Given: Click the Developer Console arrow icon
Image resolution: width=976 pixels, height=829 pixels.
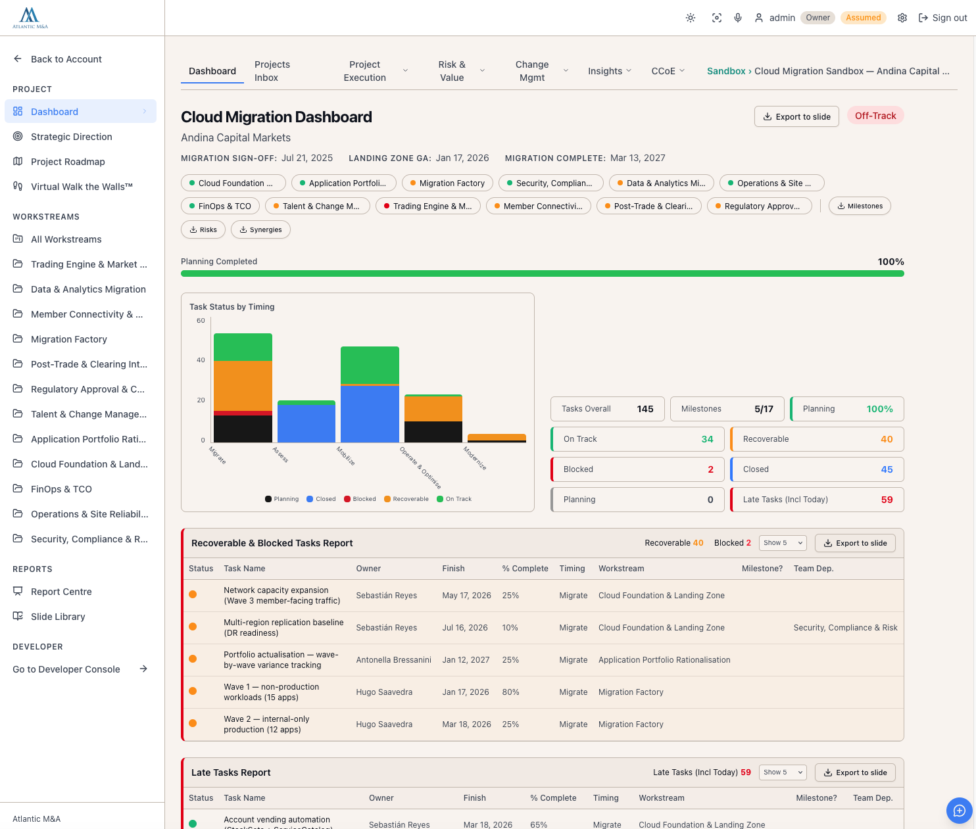Looking at the screenshot, I should click(143, 669).
